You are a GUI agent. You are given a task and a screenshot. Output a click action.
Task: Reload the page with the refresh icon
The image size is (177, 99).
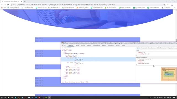click(x=8, y=5)
